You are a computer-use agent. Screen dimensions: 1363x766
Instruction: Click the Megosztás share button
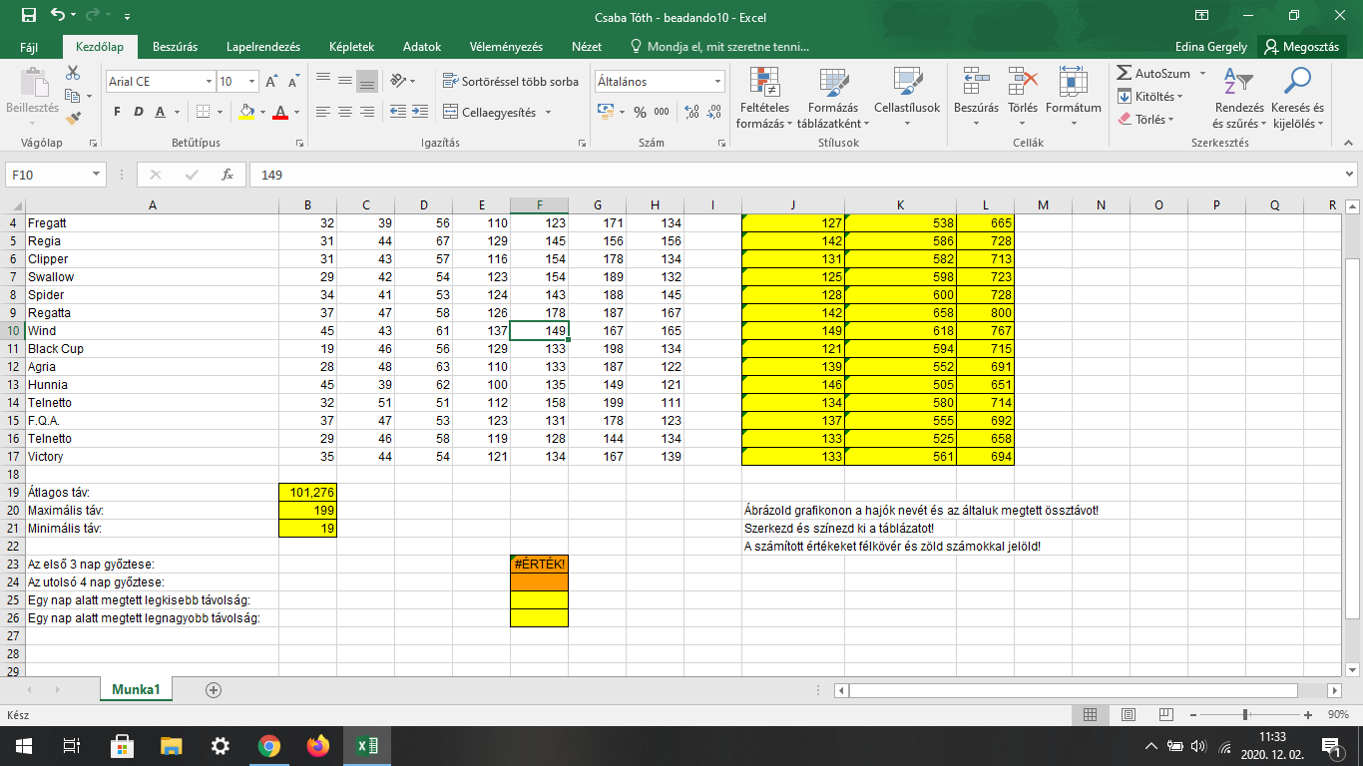click(x=1302, y=47)
